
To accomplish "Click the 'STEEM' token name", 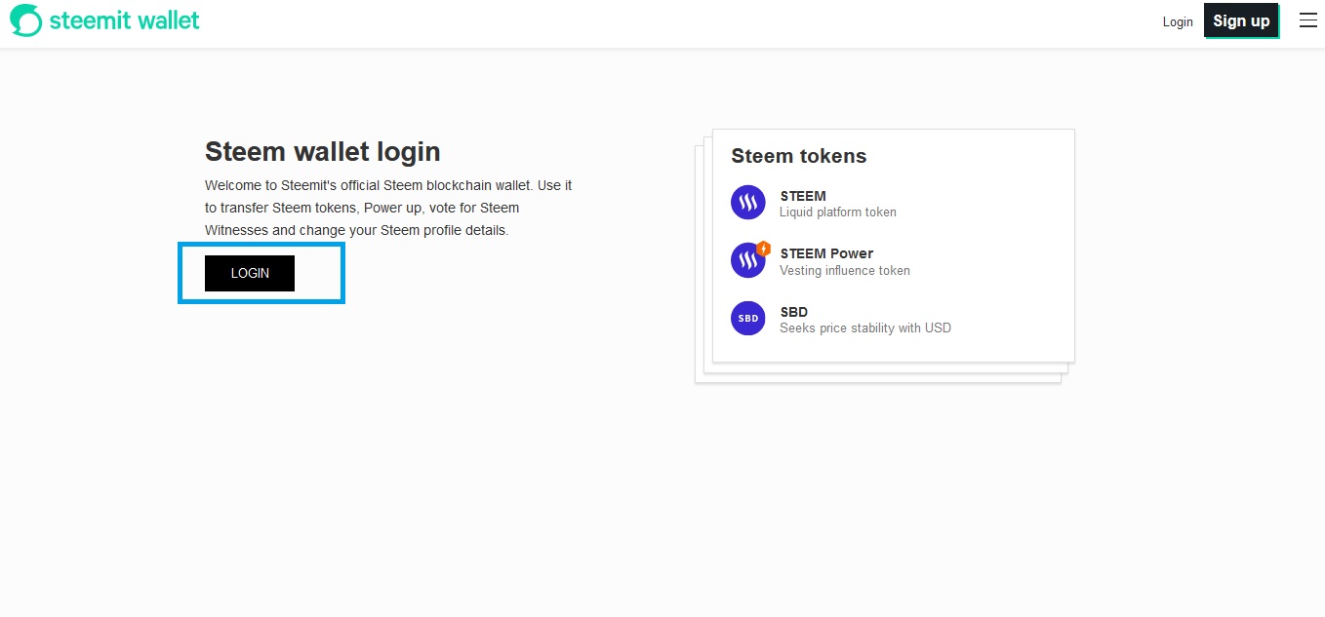I will click(x=803, y=196).
